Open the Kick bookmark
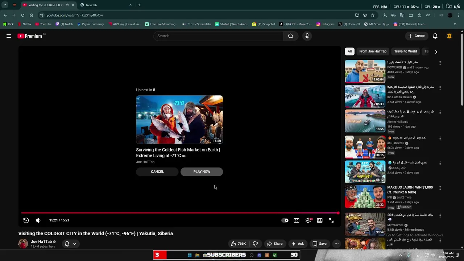This screenshot has width=464, height=261. 8,24
